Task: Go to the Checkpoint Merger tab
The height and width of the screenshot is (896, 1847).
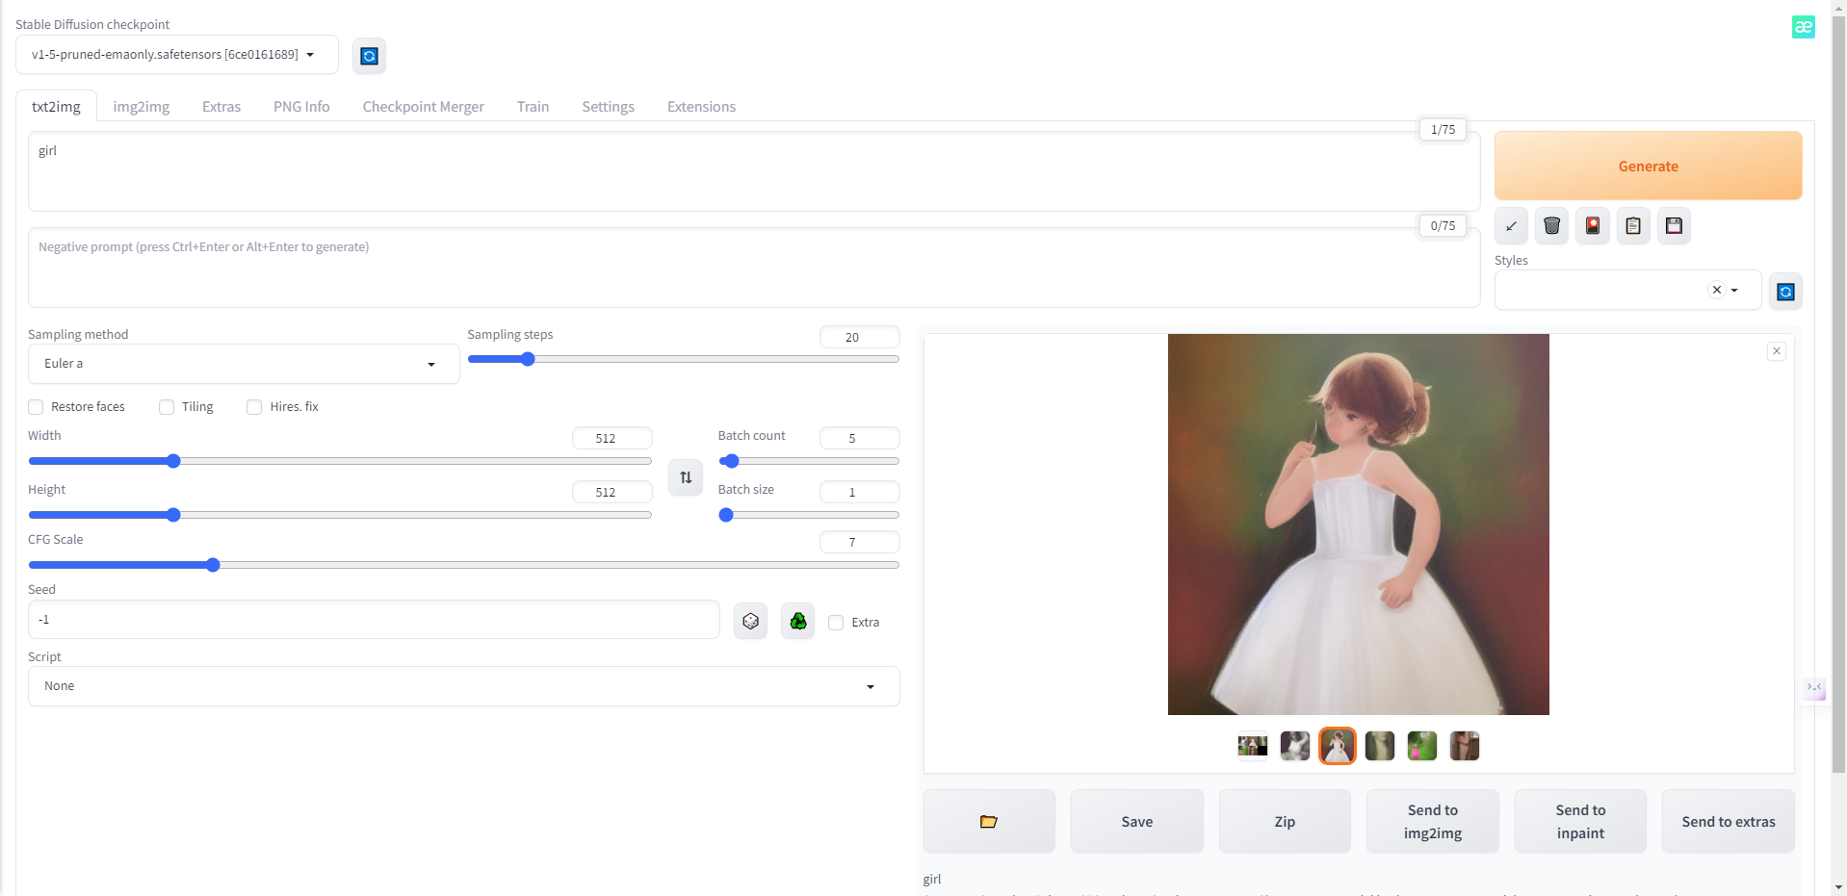Action: click(x=424, y=107)
